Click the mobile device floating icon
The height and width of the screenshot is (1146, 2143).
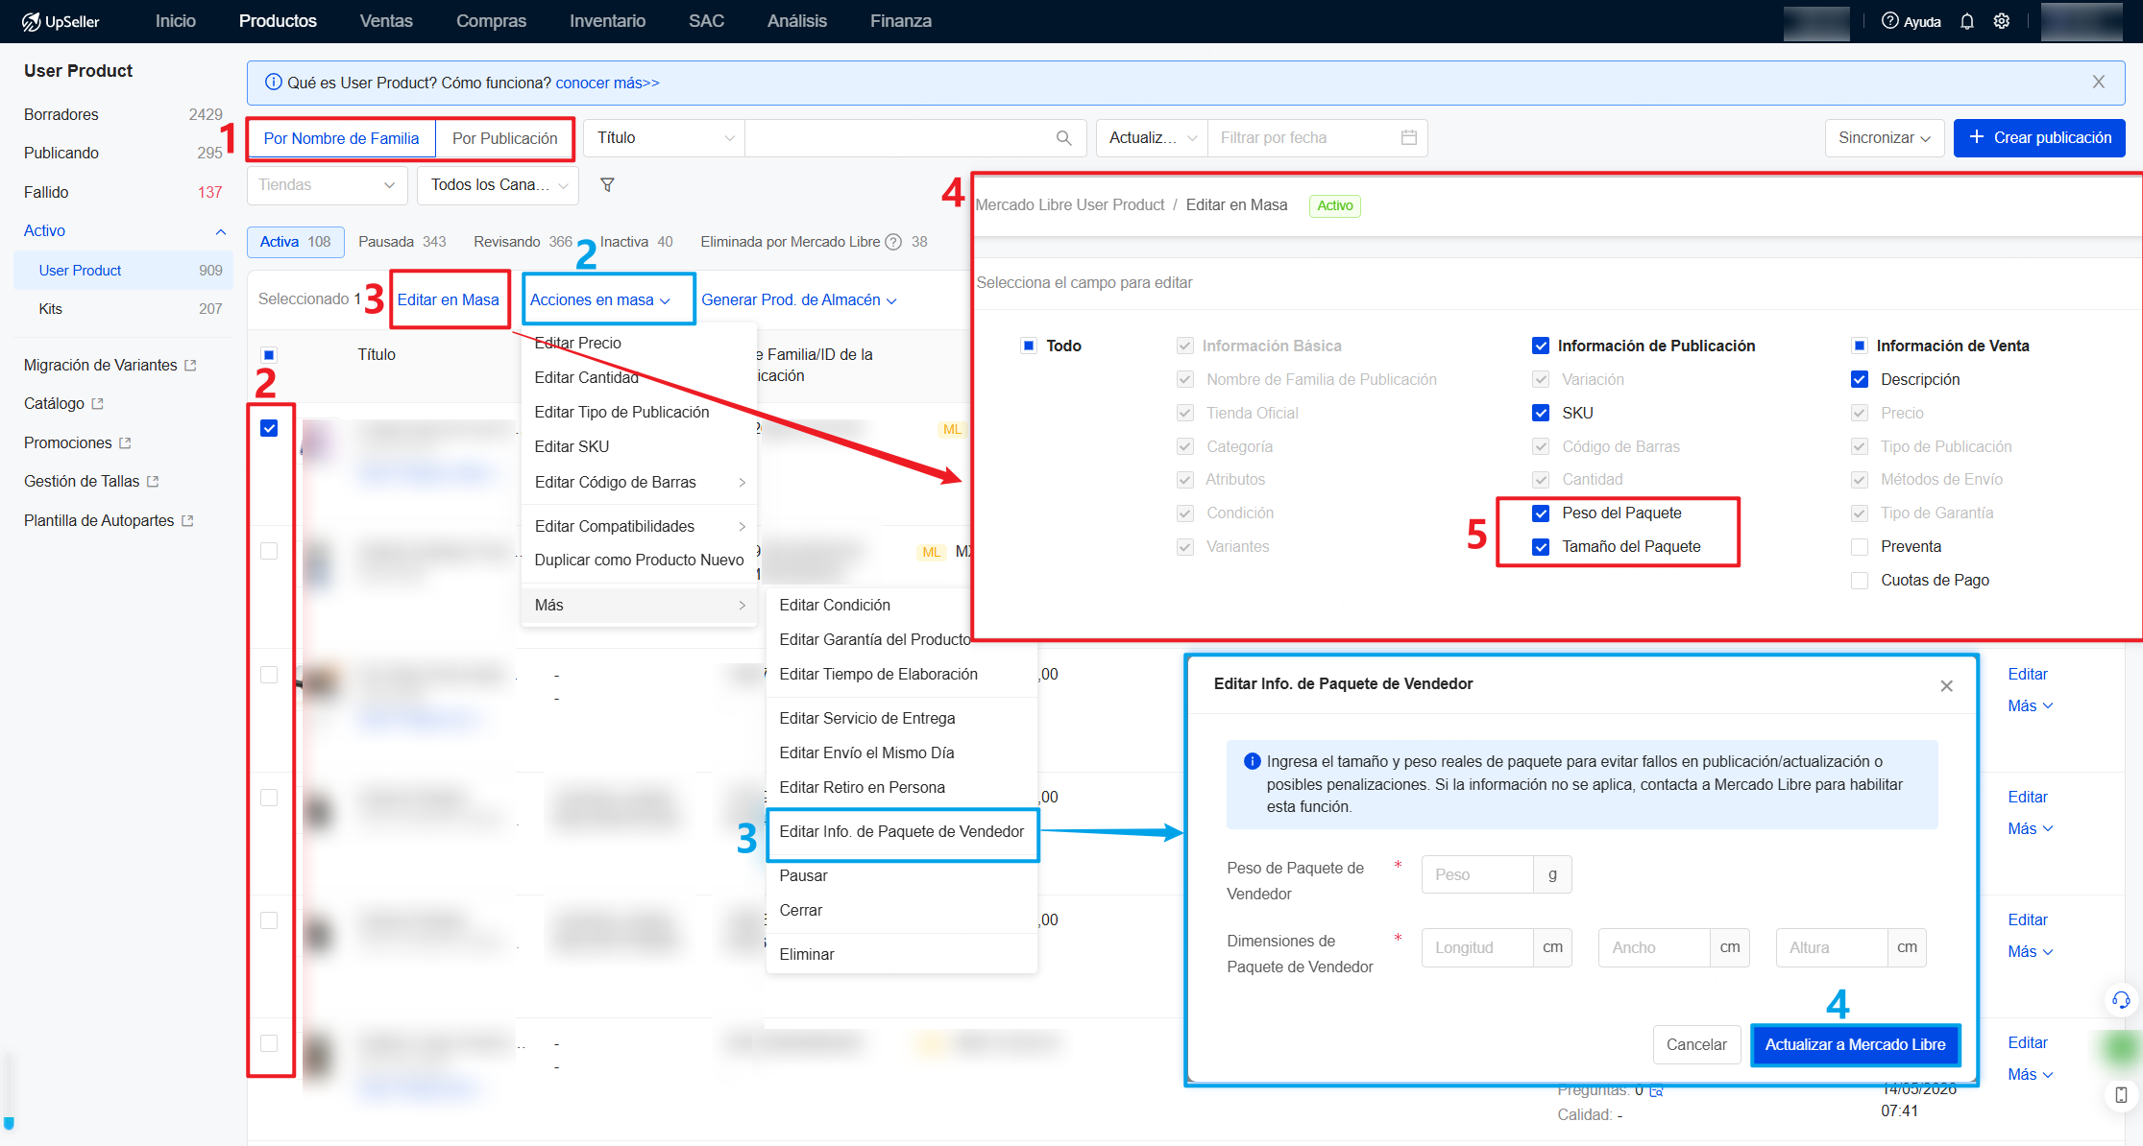point(2121,1094)
